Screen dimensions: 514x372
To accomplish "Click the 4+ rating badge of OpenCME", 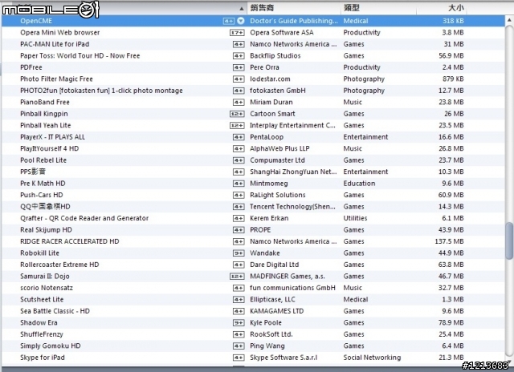I will tap(228, 21).
